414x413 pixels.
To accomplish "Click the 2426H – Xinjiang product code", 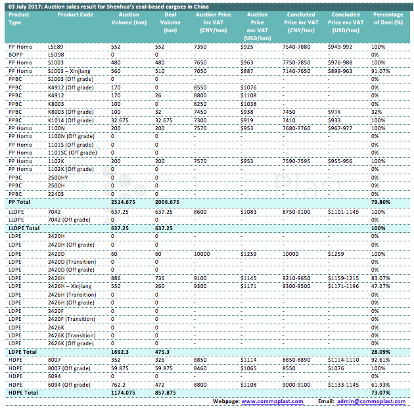I will 70,286.
